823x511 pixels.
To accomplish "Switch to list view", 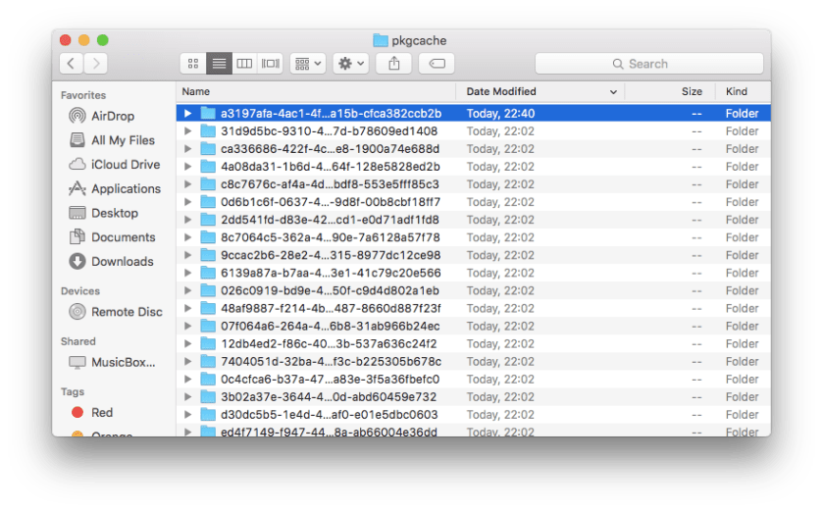I will pyautogui.click(x=219, y=64).
